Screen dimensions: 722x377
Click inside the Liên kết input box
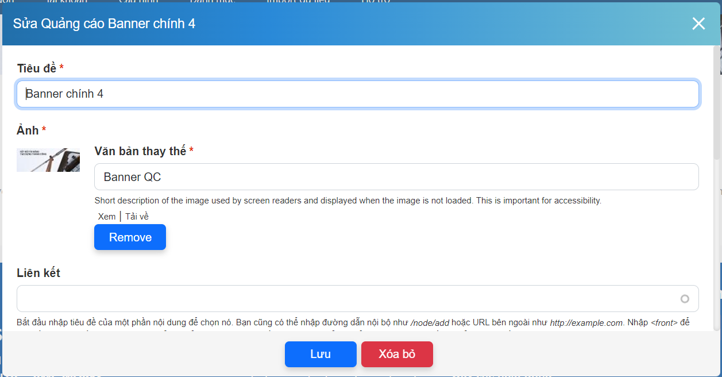[345, 299]
